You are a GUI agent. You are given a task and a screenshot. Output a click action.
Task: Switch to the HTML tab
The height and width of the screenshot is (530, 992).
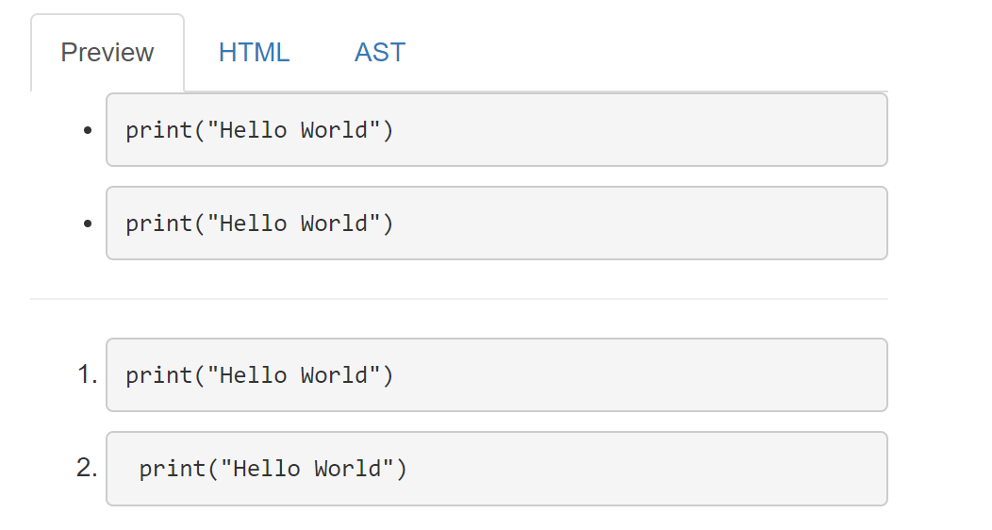(254, 53)
